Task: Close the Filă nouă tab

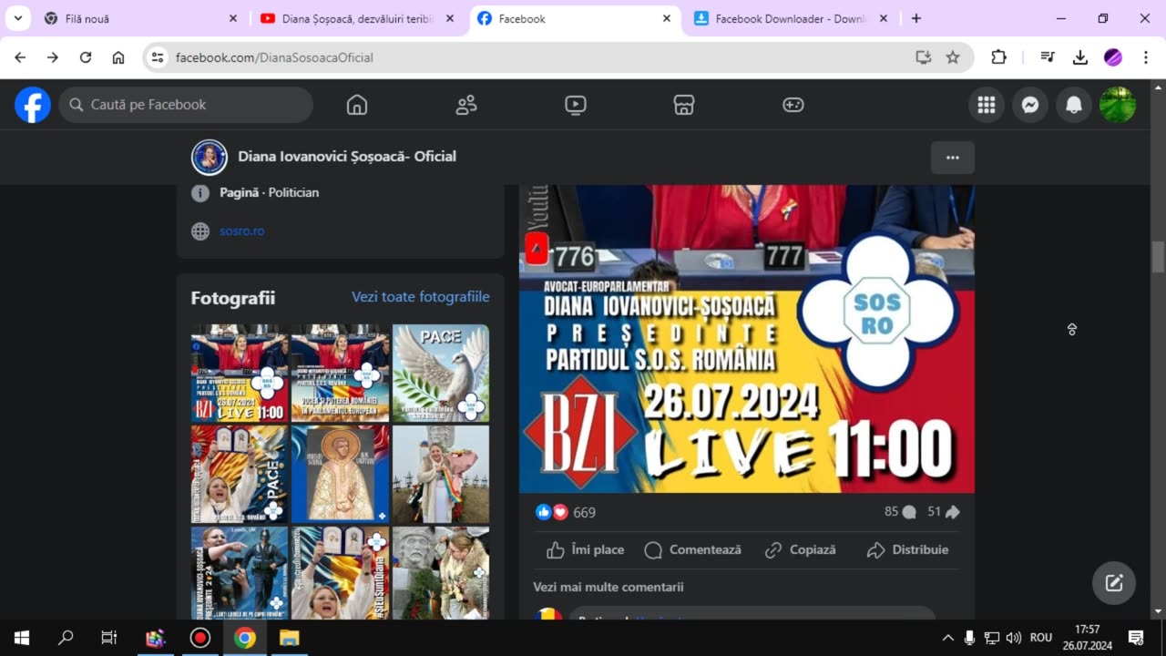Action: point(232,18)
